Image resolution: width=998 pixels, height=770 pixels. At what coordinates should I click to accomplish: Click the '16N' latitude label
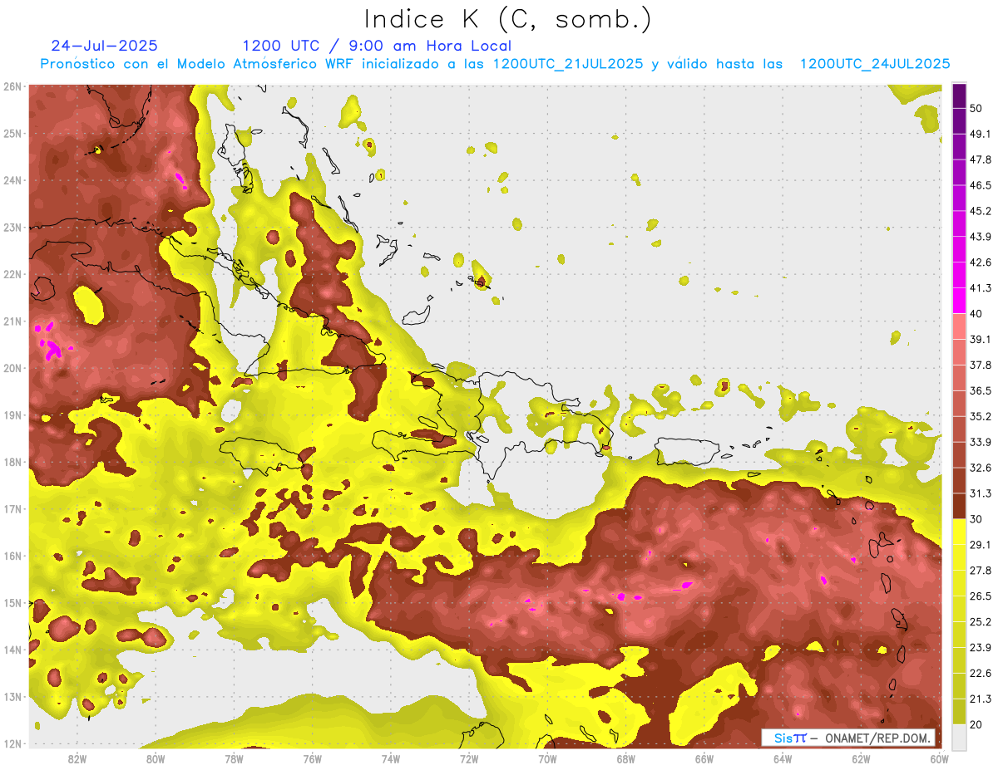tap(12, 556)
